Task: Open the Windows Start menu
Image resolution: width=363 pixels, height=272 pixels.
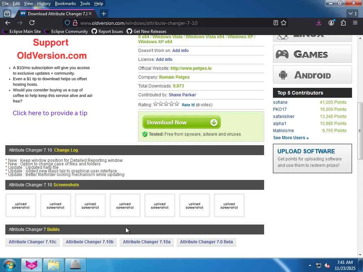Action: click(10, 265)
